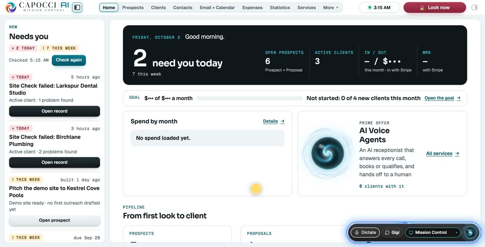Open the All services link
This screenshot has width=485, height=247.
click(443, 153)
